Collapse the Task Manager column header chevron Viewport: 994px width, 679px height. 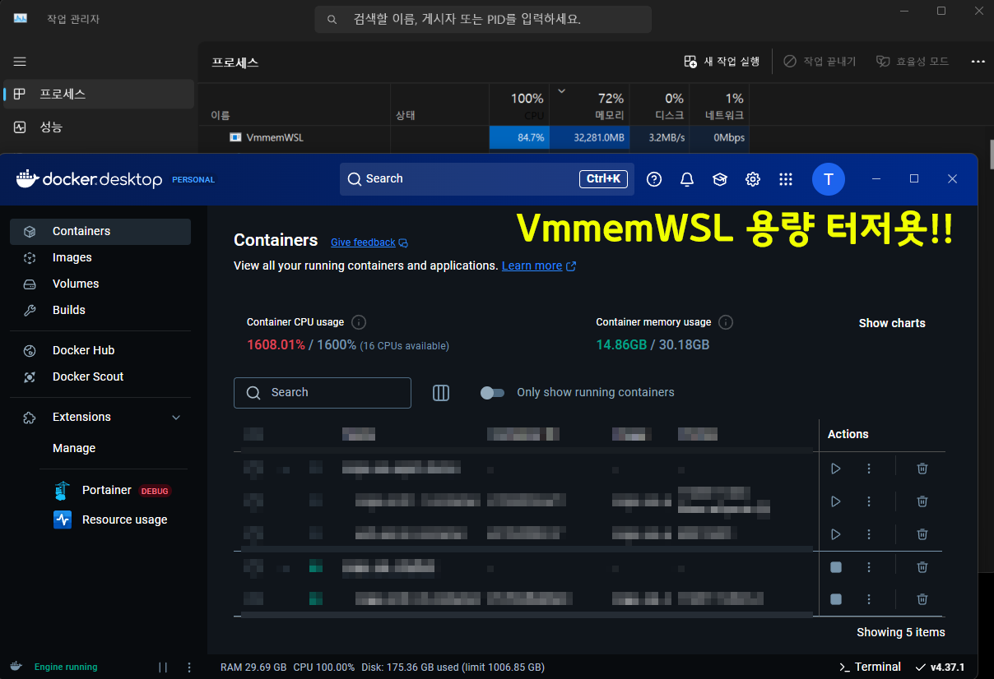pos(561,91)
